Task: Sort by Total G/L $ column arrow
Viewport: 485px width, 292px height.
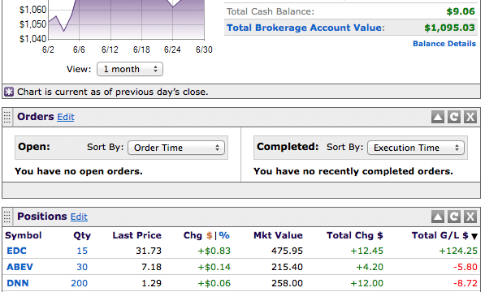Action: [x=474, y=237]
